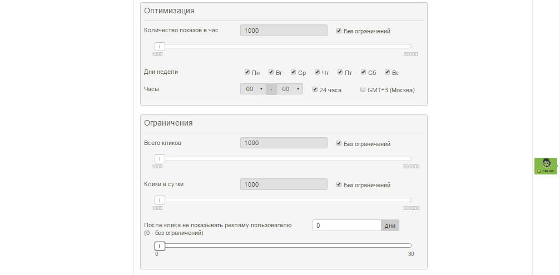Uncheck the Пн weekday checkbox

(x=247, y=72)
